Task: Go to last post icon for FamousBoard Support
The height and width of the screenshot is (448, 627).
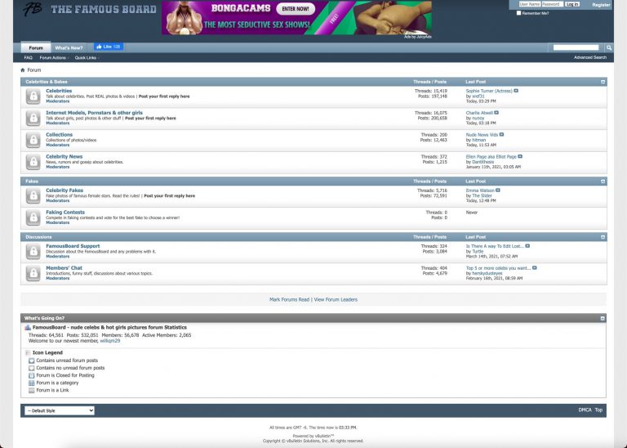Action: [x=527, y=246]
